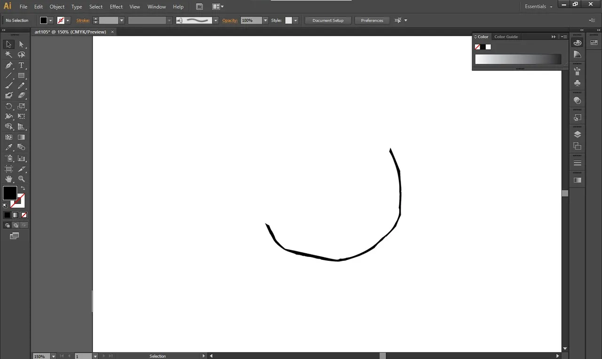Open the Brushes panel dock icon

578,71
